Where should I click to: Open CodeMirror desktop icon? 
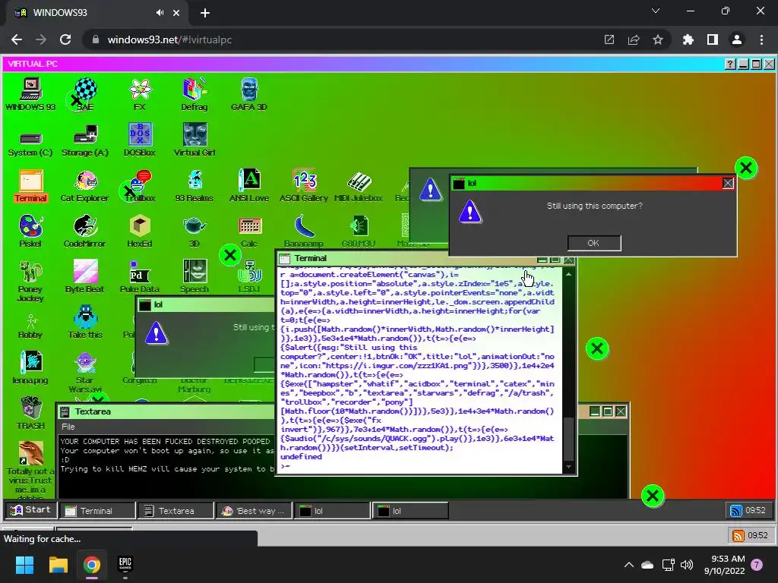coord(85,231)
